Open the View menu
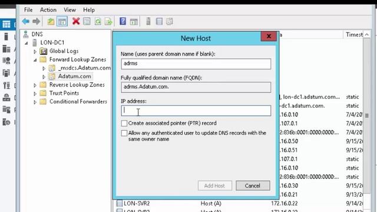 [x=70, y=10]
